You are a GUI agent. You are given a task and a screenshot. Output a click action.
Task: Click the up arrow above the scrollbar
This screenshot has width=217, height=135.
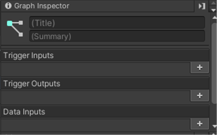[214, 3]
